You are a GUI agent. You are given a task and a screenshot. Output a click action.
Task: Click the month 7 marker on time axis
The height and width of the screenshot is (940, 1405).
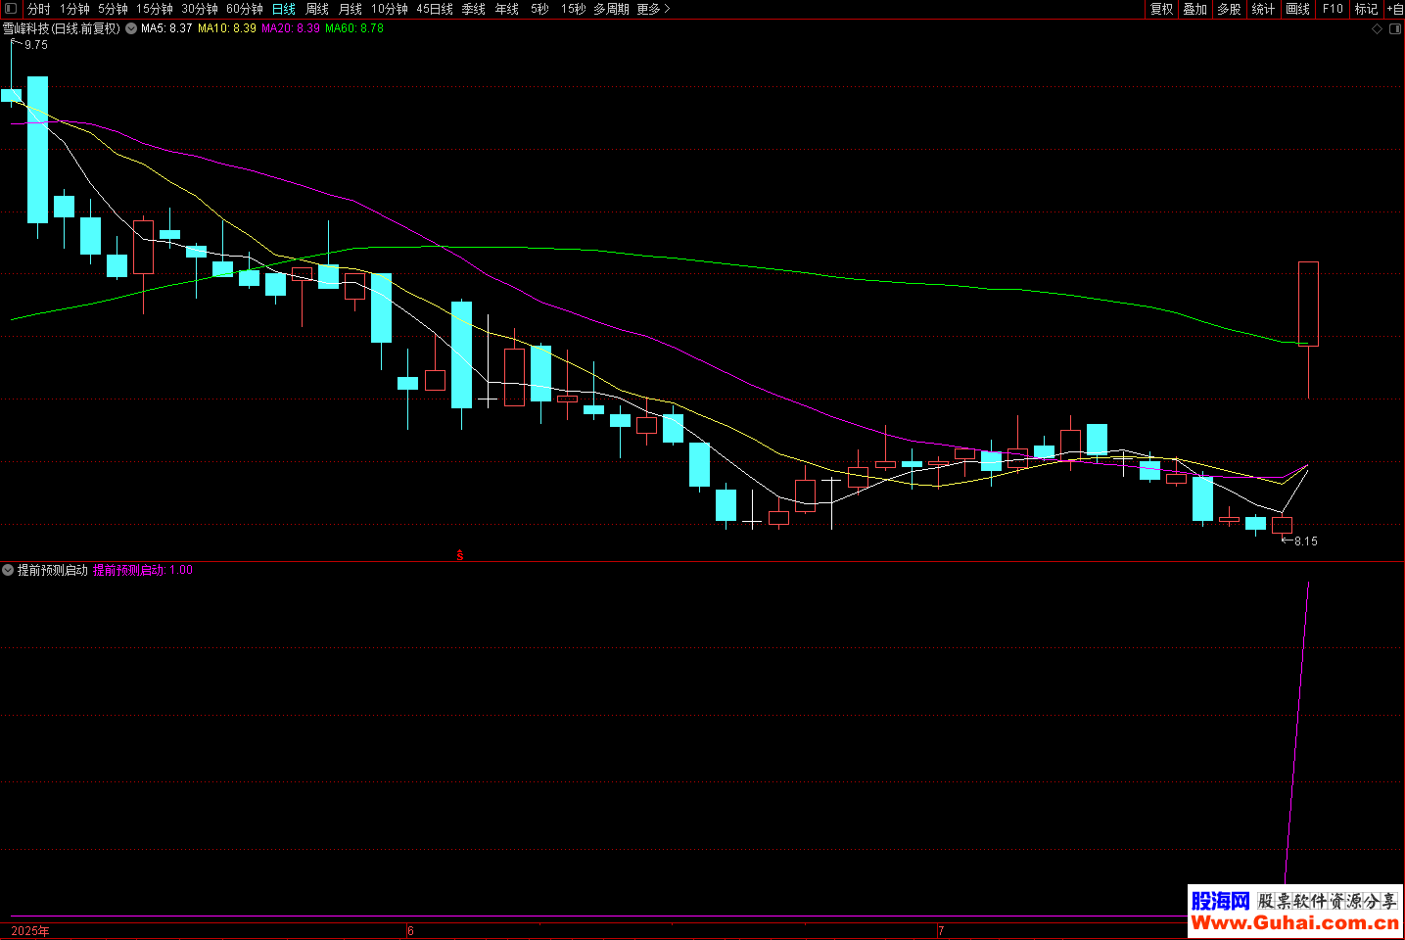coord(941,931)
